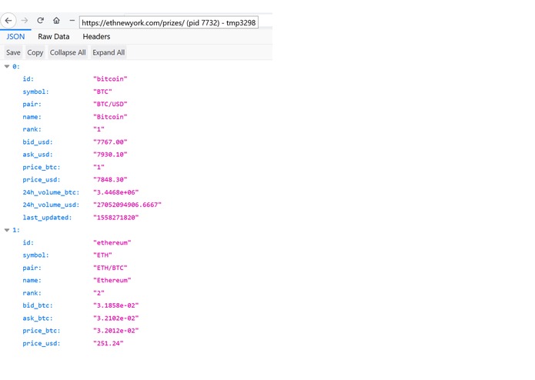Reload the page with refresh icon
This screenshot has height=380, width=535.
(40, 21)
